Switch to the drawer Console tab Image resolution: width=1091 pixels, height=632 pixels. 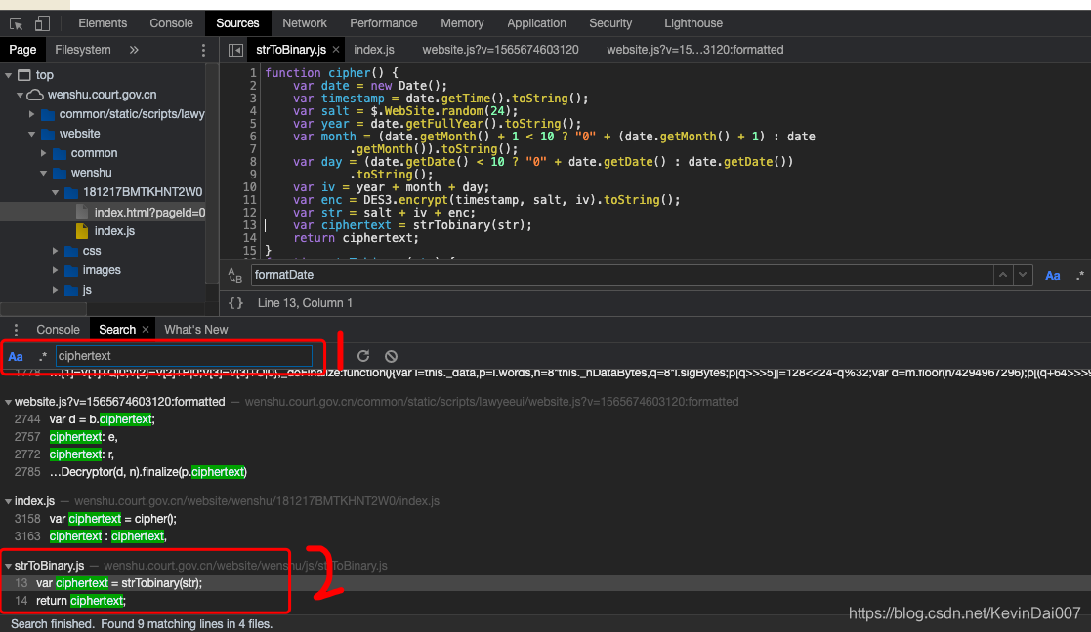point(58,330)
